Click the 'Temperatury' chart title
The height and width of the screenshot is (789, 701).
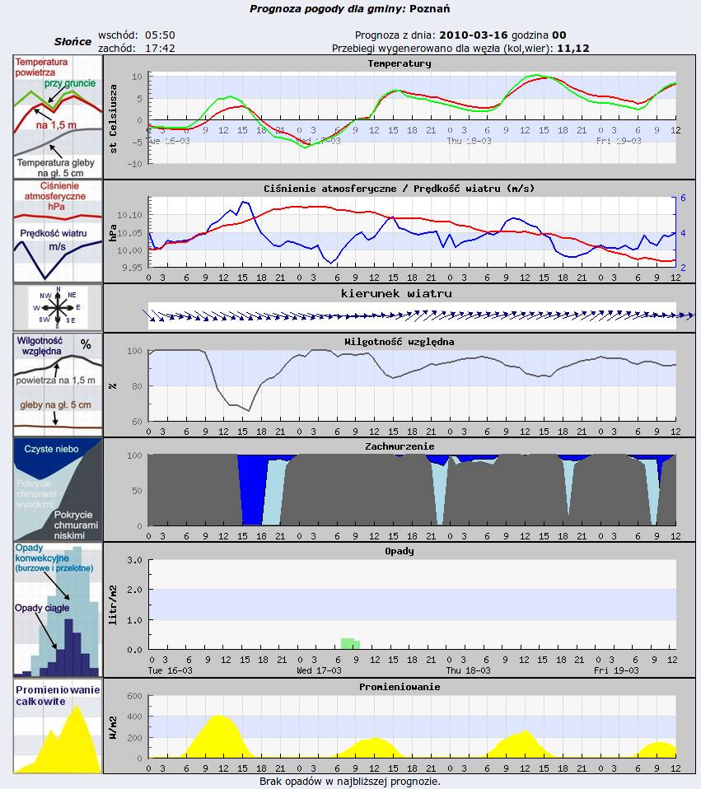pyautogui.click(x=400, y=63)
